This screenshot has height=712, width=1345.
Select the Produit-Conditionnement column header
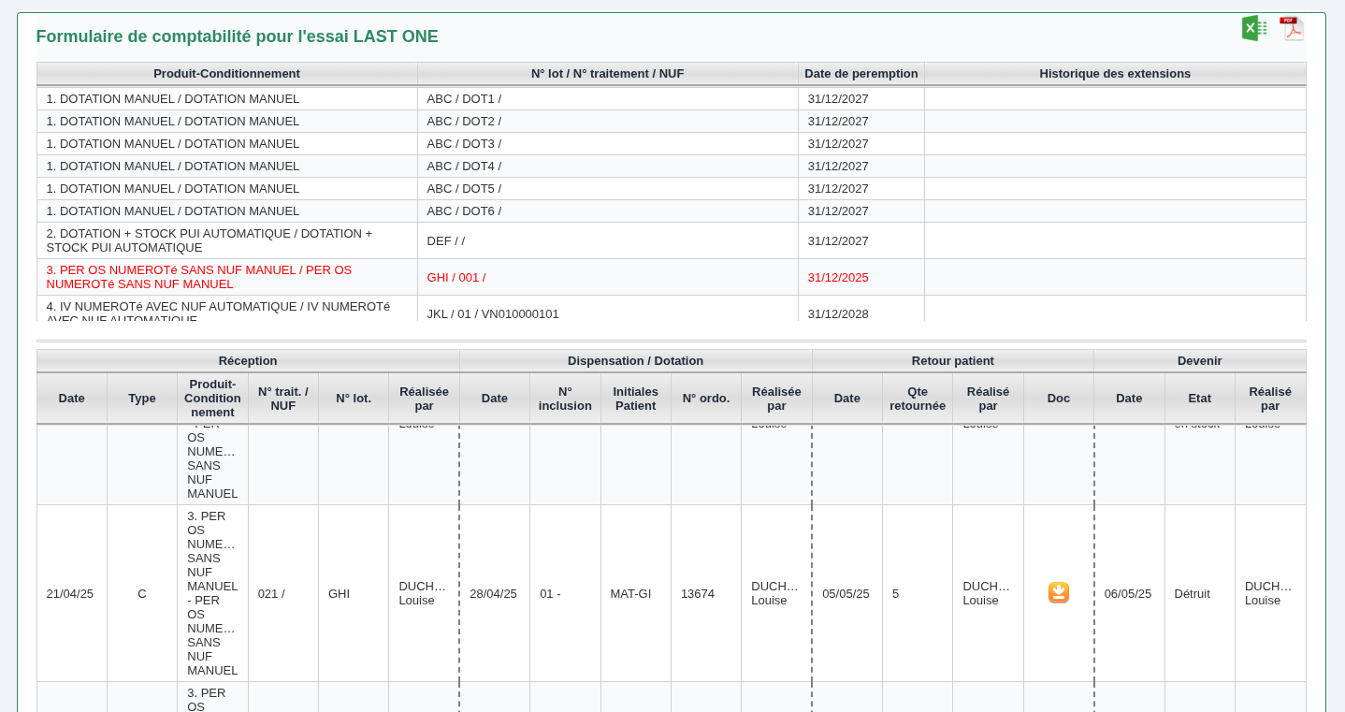click(225, 73)
